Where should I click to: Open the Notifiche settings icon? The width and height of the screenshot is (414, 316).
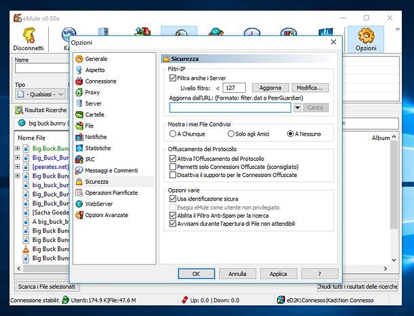pyautogui.click(x=79, y=137)
